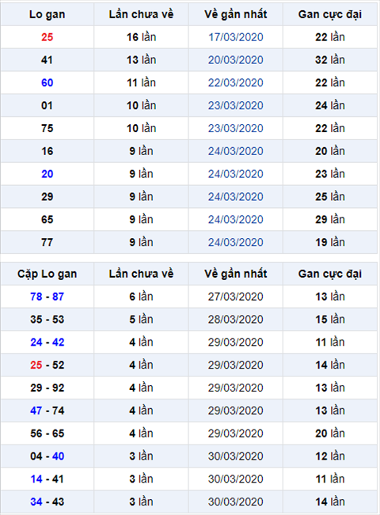The height and width of the screenshot is (515, 380).
Task: Click the blue number 20 in Lo gan
Action: [47, 174]
